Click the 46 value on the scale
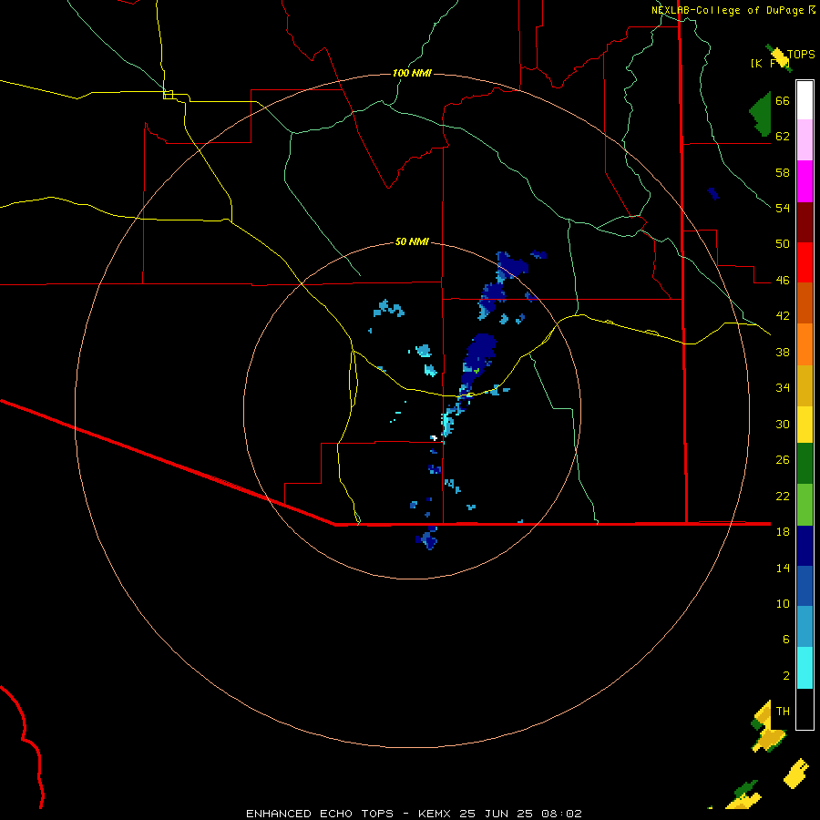The width and height of the screenshot is (820, 820). coord(783,281)
